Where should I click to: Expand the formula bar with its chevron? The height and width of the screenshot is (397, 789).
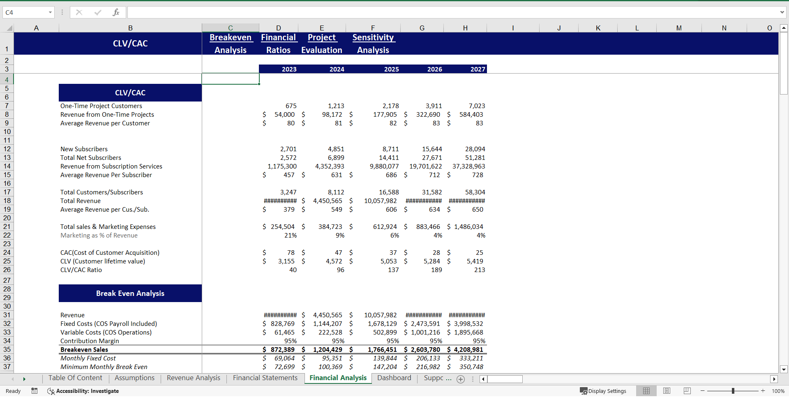(x=782, y=12)
